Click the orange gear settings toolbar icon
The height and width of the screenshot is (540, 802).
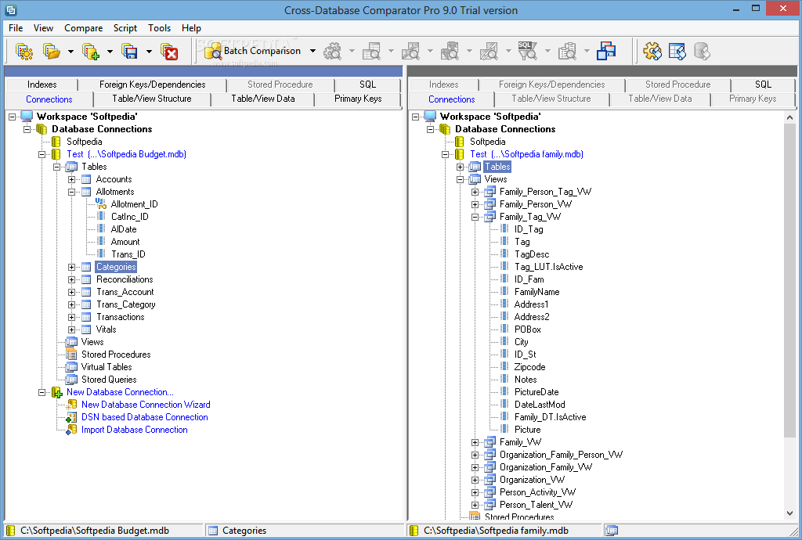(x=652, y=51)
